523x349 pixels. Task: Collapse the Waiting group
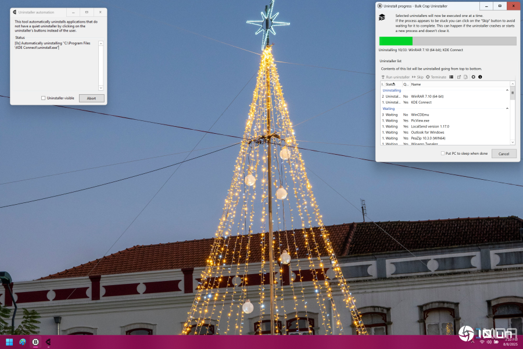507,109
